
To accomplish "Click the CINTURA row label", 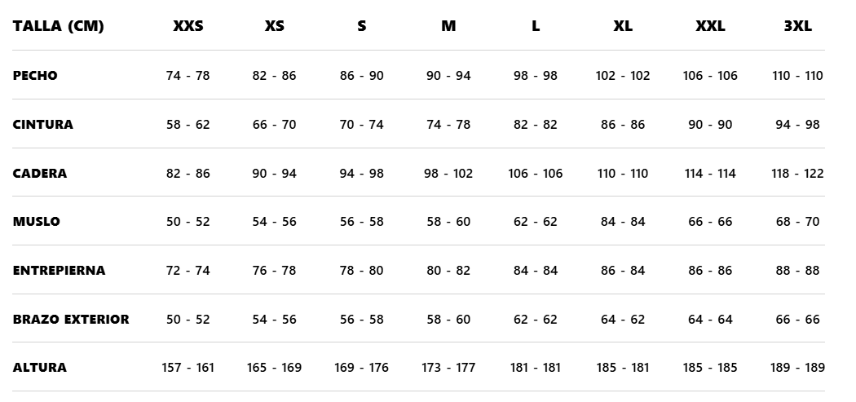I will pos(43,125).
